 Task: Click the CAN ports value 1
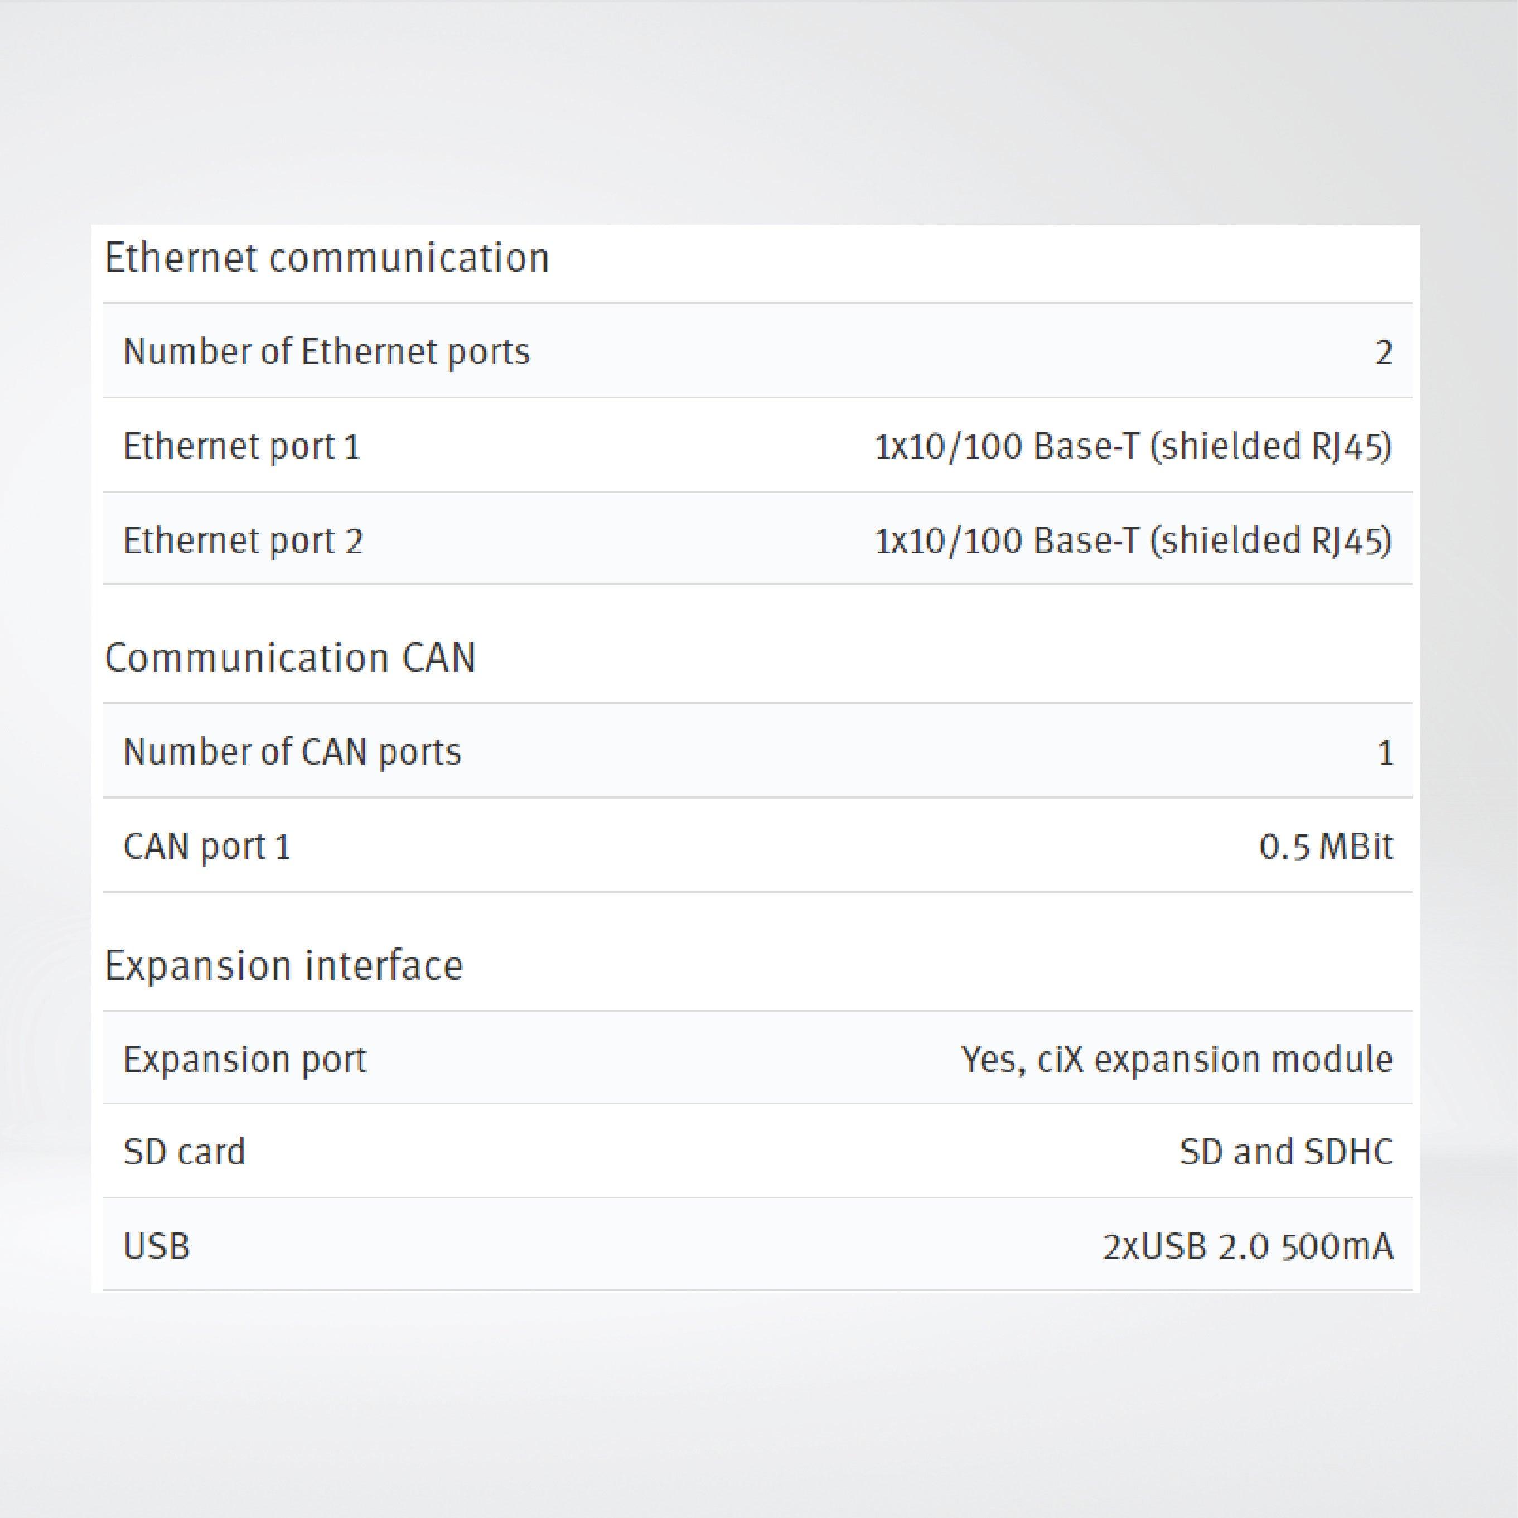[x=1385, y=753]
